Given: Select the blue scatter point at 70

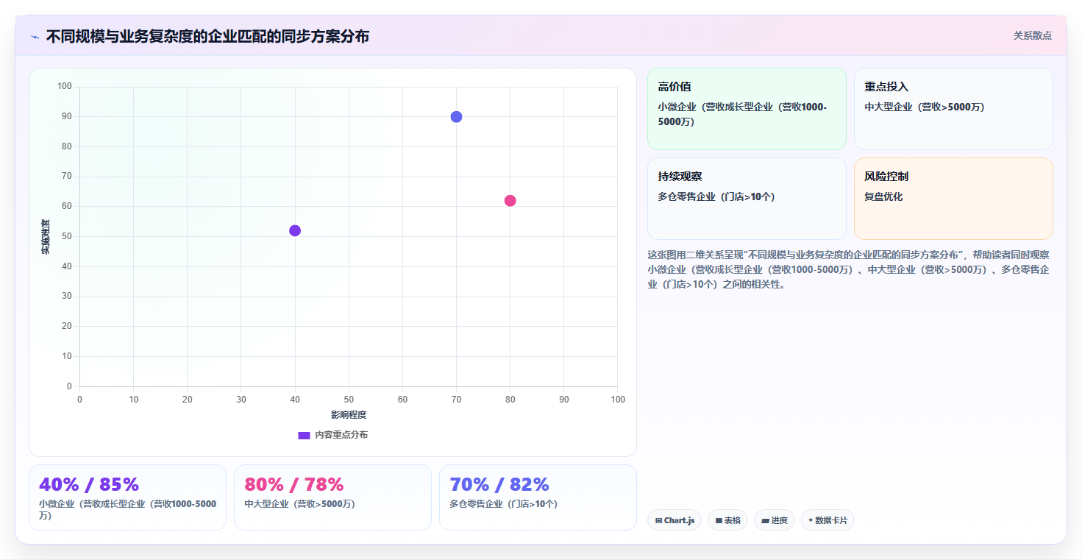Looking at the screenshot, I should (x=456, y=117).
